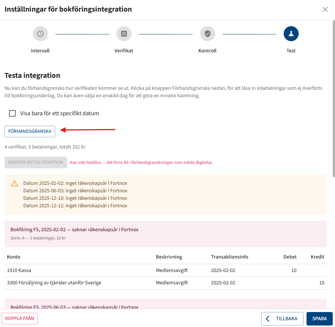
Task: Select the Kontroll shield step icon
Action: pos(208,34)
